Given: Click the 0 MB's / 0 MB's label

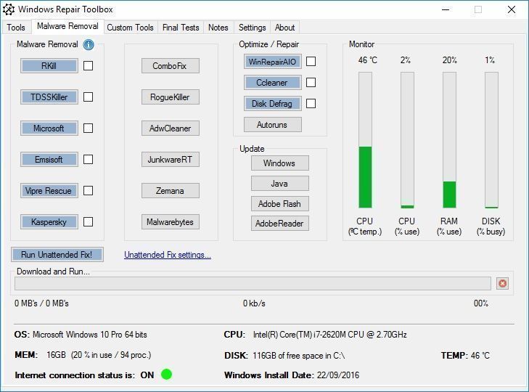Looking at the screenshot, I should click(41, 303).
